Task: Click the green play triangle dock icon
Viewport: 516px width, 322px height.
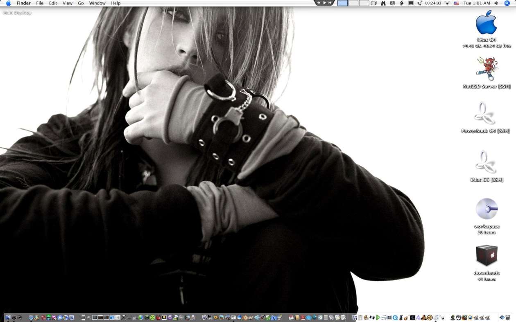Action: [x=378, y=317]
